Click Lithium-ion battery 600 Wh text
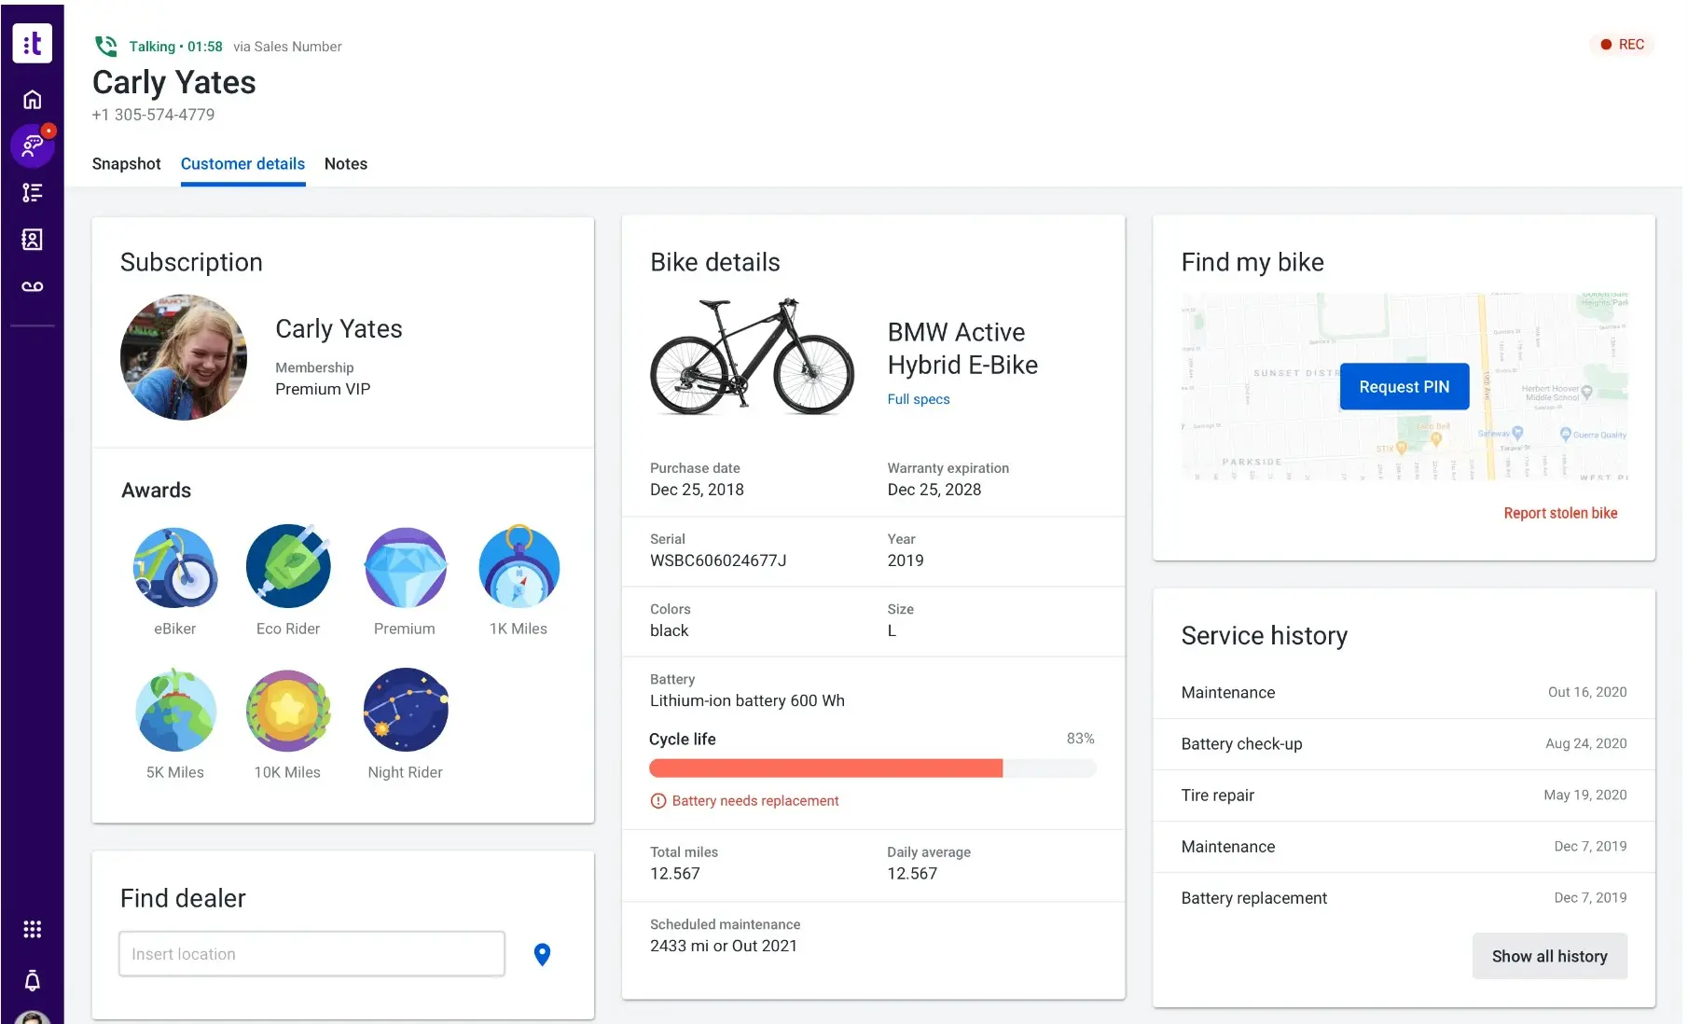Viewport: 1688px width, 1024px height. pyautogui.click(x=747, y=700)
